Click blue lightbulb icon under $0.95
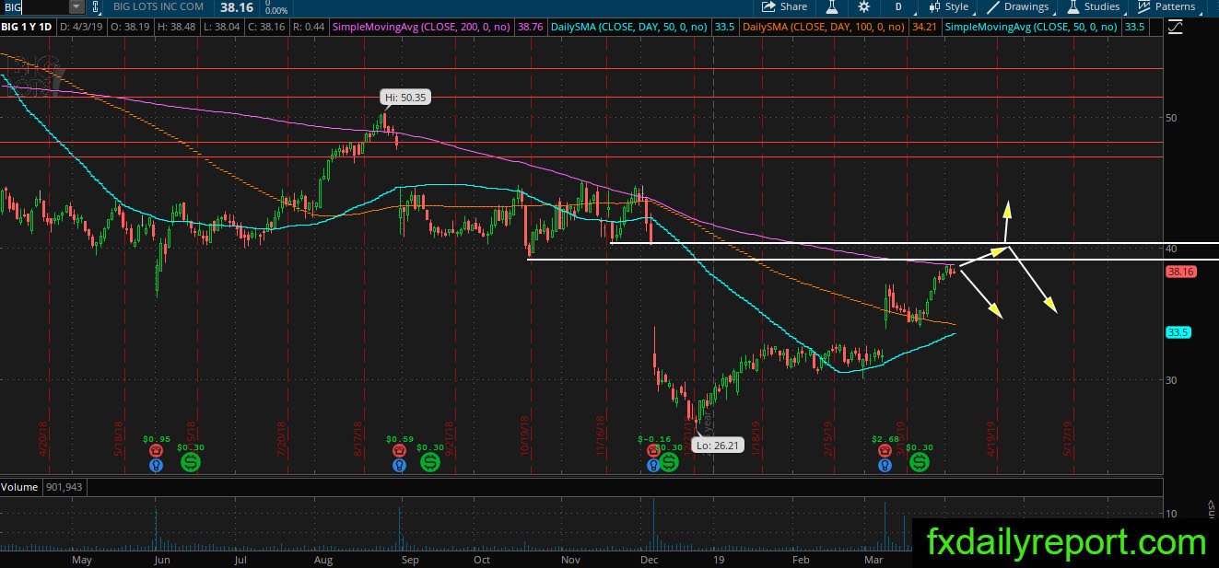Viewport: 1219px width, 568px height. click(155, 466)
